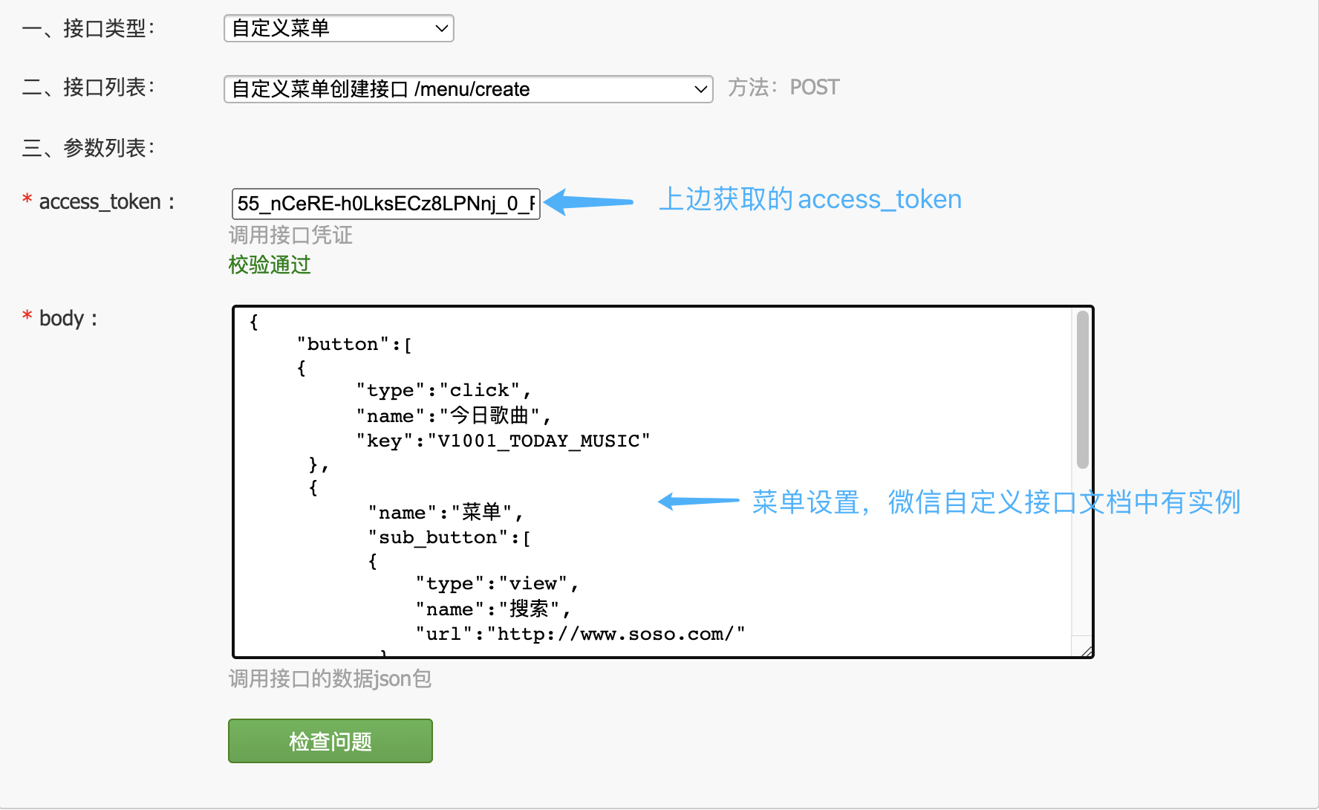Click the 调用接口凭证 hint text
1319x810 pixels.
(290, 236)
